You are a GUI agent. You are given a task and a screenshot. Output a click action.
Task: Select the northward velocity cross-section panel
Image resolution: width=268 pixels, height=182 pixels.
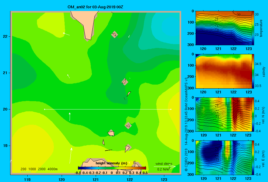224,114
